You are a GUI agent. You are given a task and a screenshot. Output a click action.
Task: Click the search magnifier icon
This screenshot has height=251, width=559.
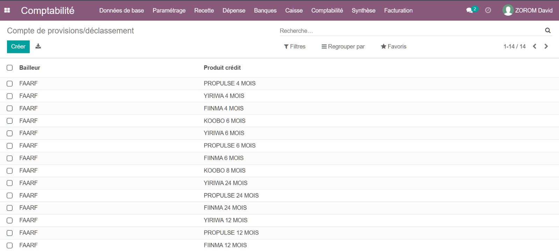(547, 31)
